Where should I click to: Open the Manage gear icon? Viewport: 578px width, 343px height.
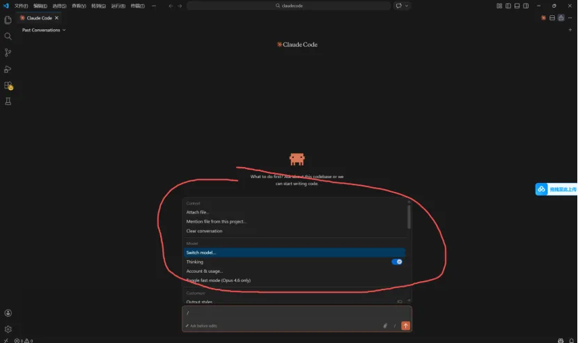click(8, 329)
